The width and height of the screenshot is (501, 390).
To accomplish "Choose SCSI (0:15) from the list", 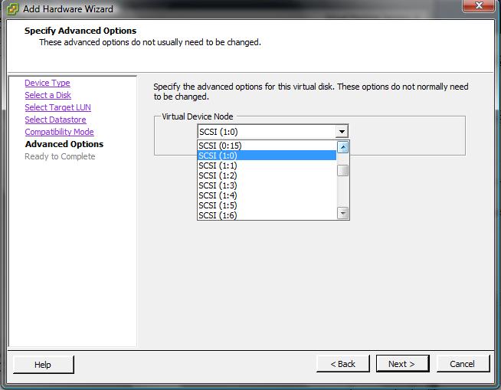I will tap(267, 146).
